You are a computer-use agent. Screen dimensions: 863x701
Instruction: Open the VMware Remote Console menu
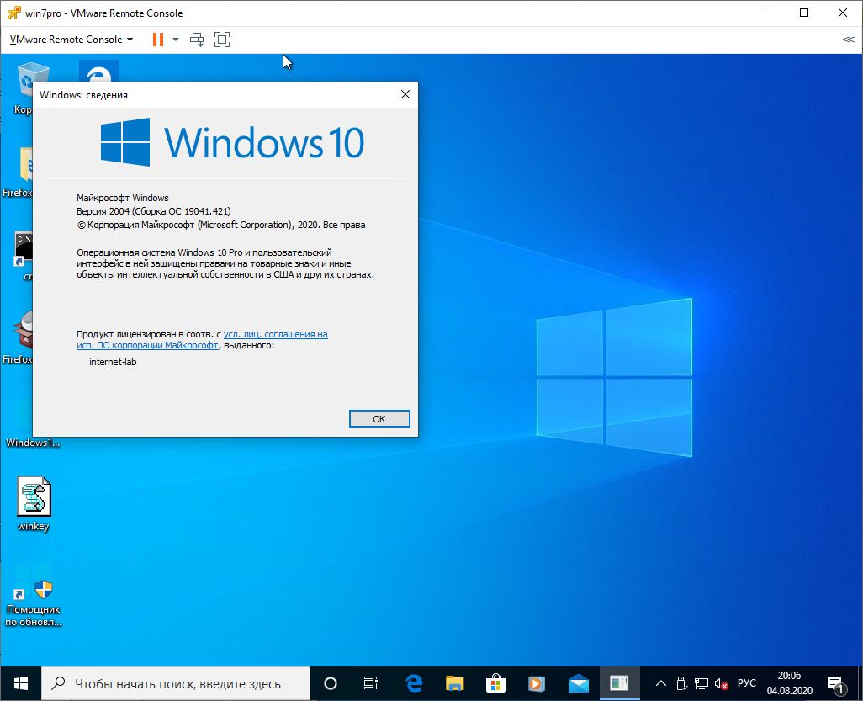click(71, 40)
